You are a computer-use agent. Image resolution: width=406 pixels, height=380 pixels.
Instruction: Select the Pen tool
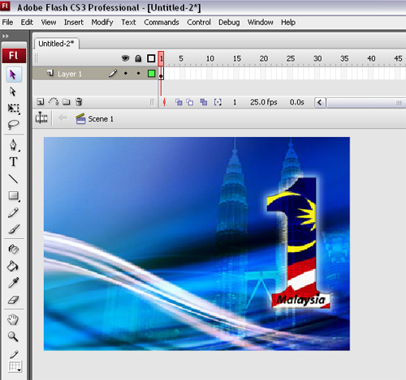13,145
